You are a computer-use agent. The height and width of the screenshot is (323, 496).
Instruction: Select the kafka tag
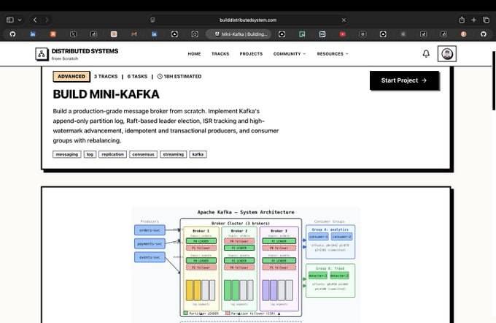click(x=198, y=154)
